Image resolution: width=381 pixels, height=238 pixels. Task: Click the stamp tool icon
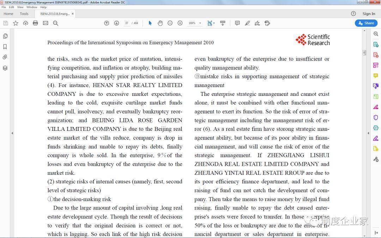(x=267, y=23)
